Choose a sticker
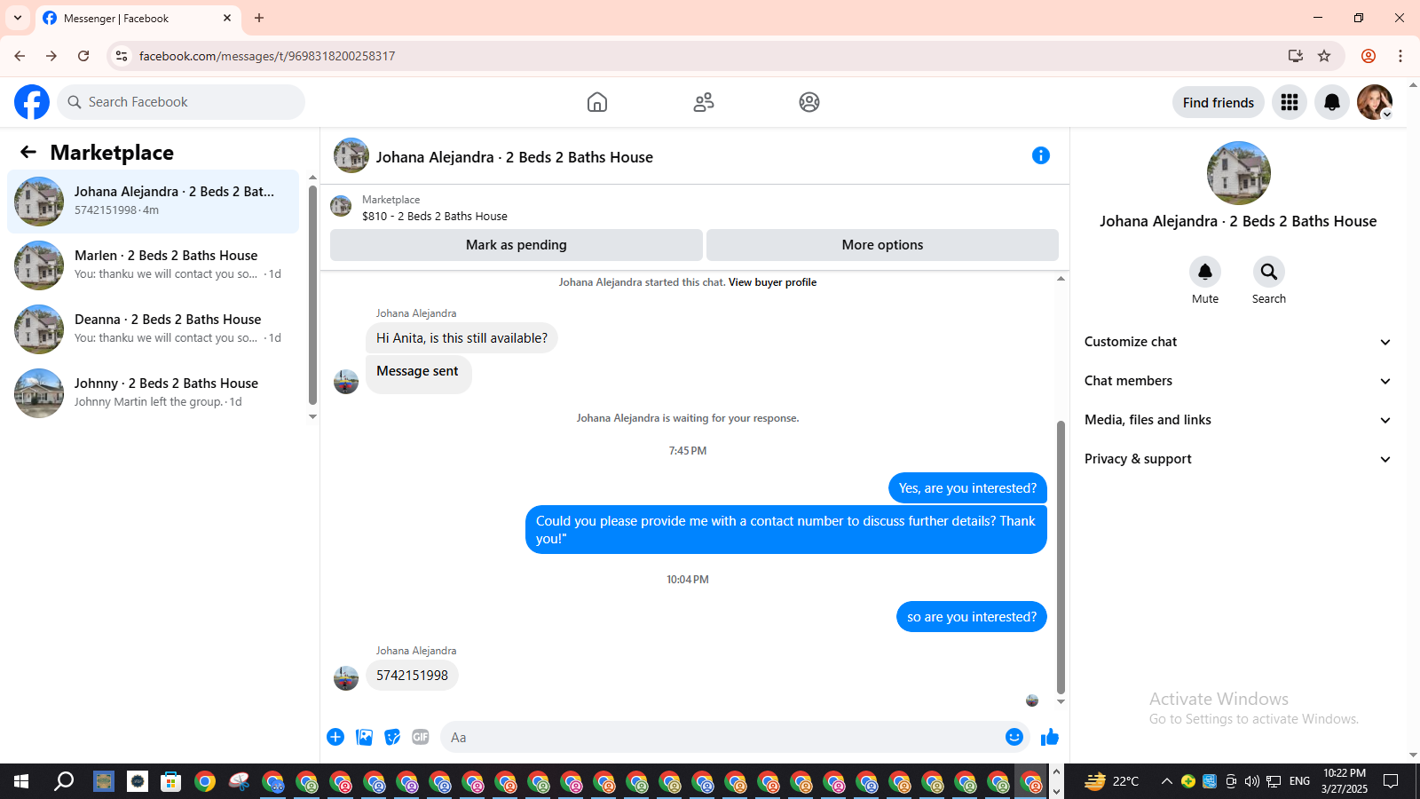1420x799 pixels. [x=392, y=737]
